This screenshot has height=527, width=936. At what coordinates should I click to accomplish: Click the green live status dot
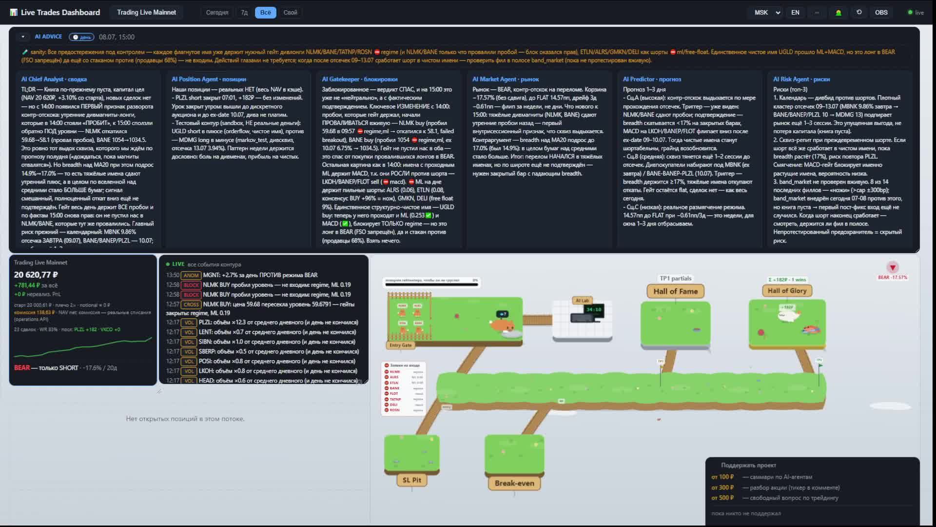click(910, 12)
